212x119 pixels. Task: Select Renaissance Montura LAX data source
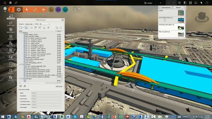coord(32,58)
